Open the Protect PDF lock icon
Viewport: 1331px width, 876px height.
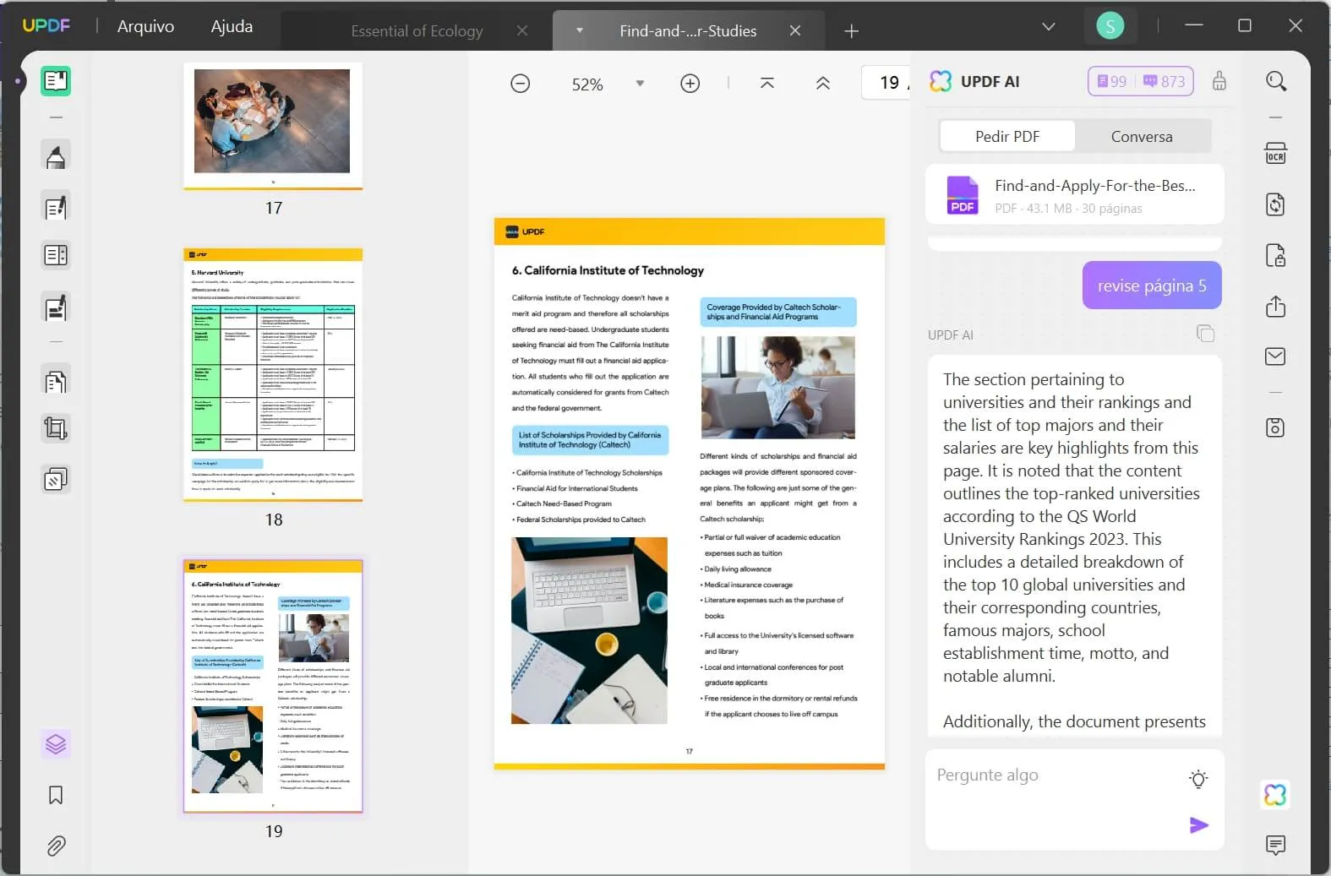tap(1276, 255)
